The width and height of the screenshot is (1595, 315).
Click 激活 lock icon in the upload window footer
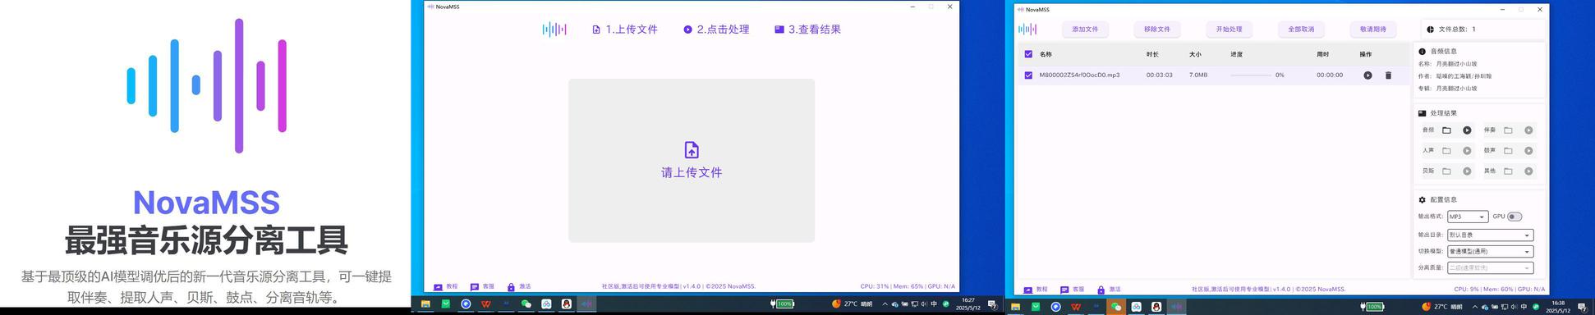click(511, 287)
